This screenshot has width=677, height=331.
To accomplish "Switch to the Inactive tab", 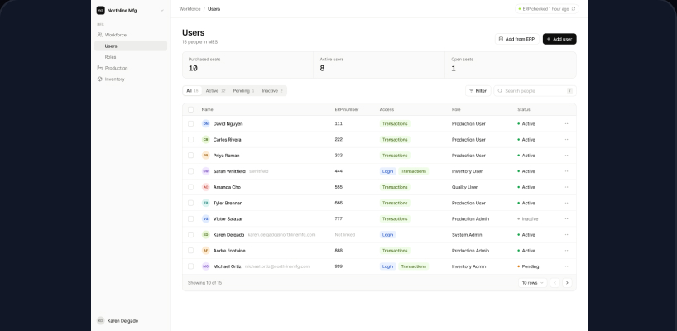I will point(272,91).
